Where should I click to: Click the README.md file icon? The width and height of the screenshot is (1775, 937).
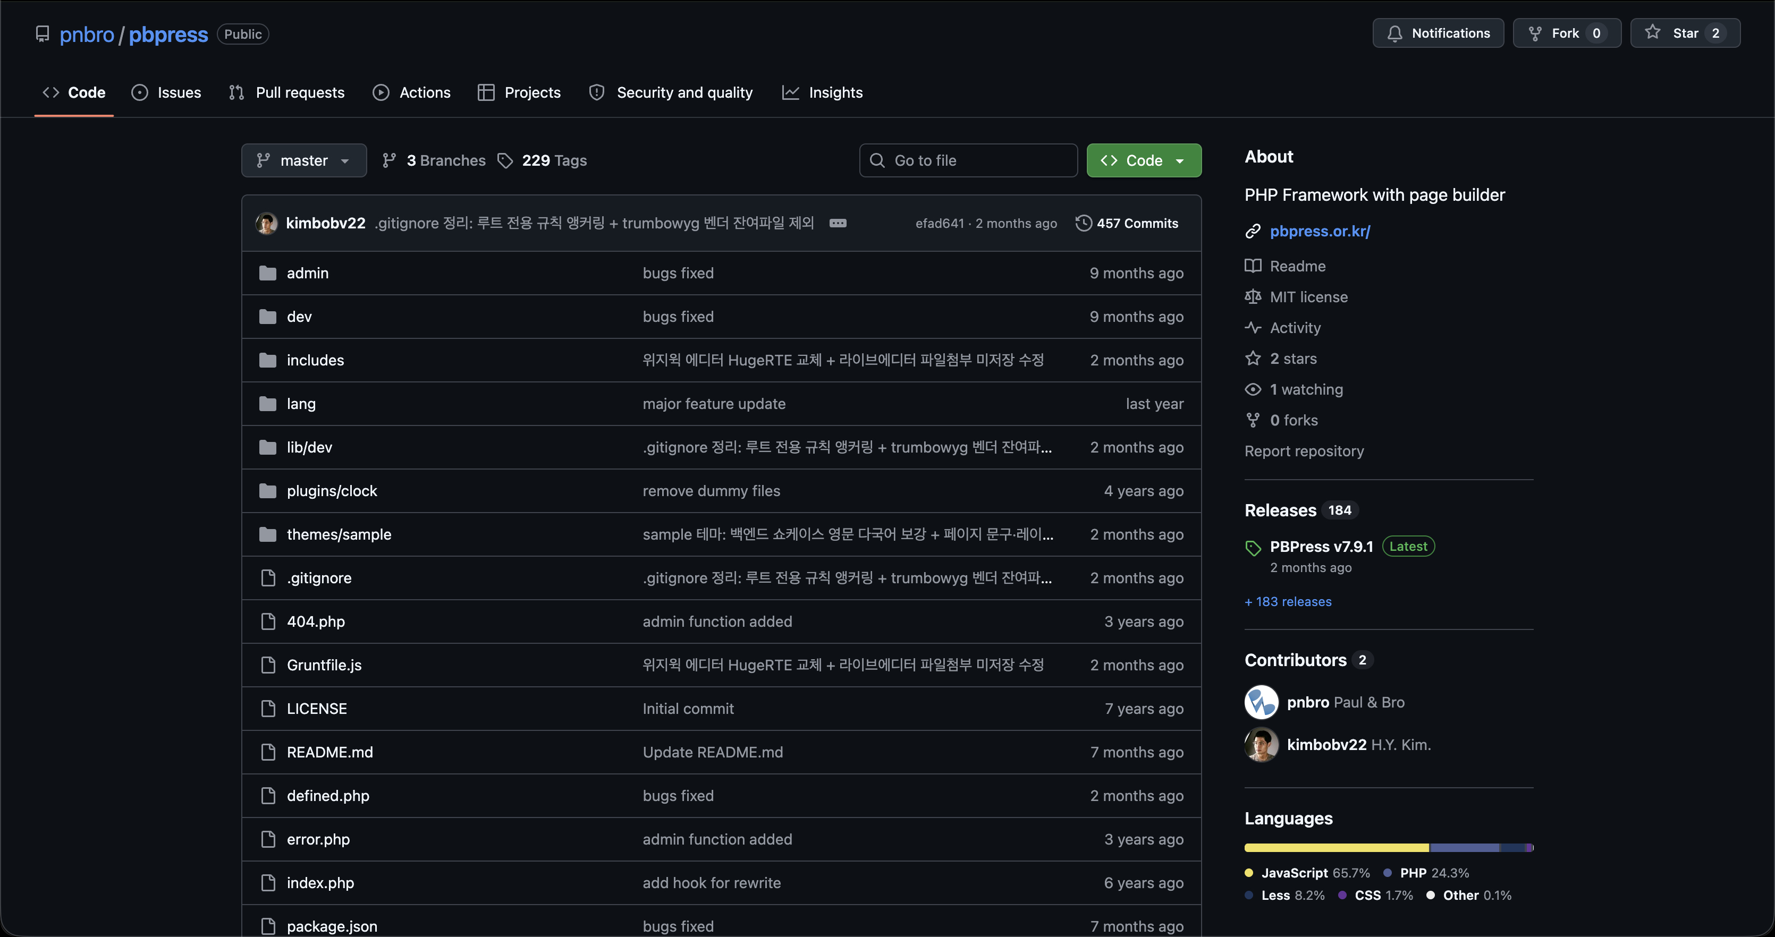[x=268, y=752]
